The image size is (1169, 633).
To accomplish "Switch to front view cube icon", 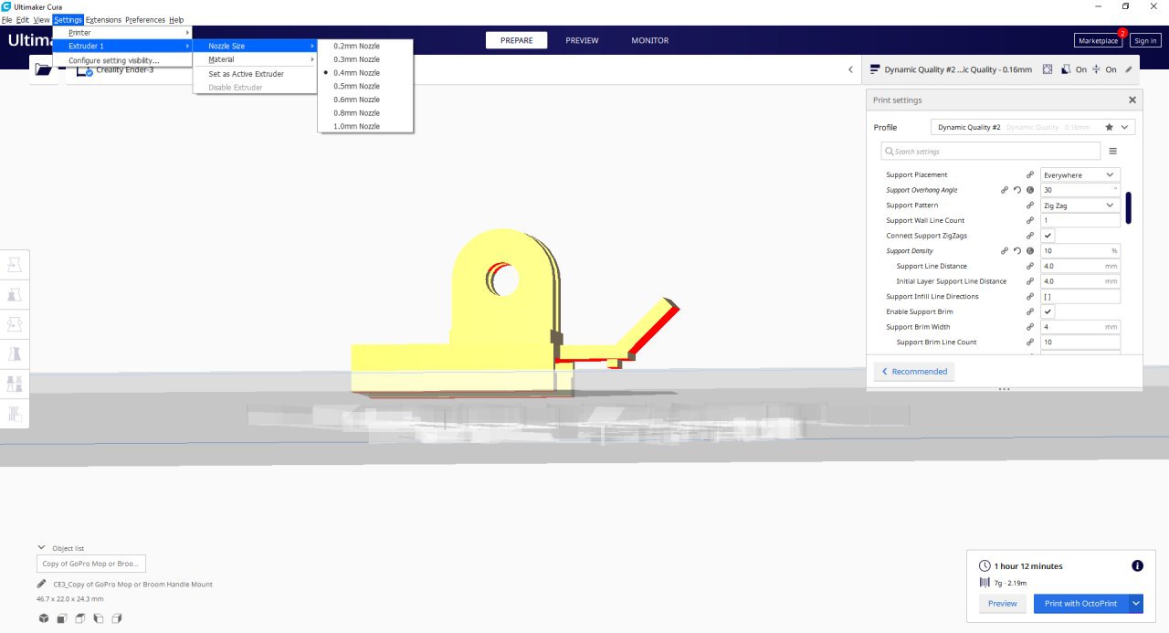I will [61, 618].
